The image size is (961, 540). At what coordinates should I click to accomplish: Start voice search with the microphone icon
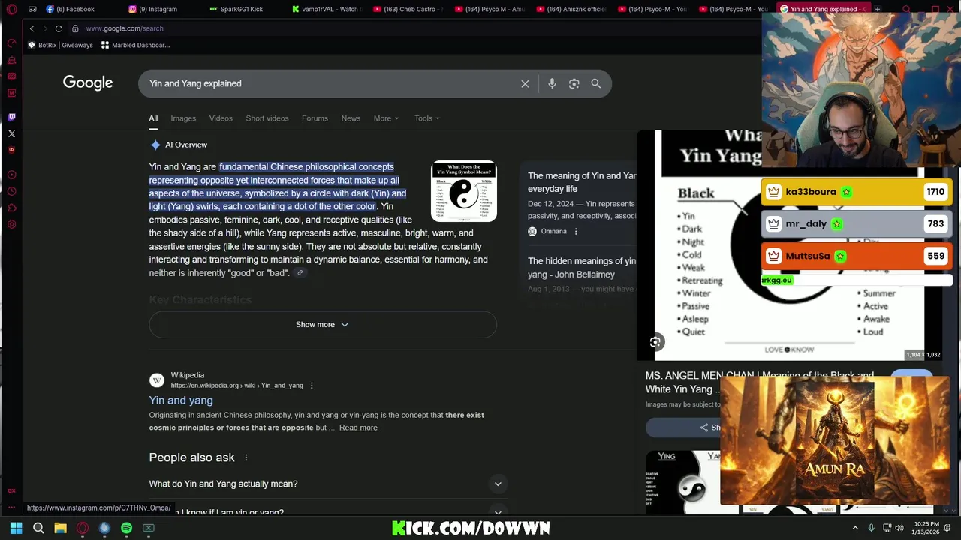pos(552,84)
